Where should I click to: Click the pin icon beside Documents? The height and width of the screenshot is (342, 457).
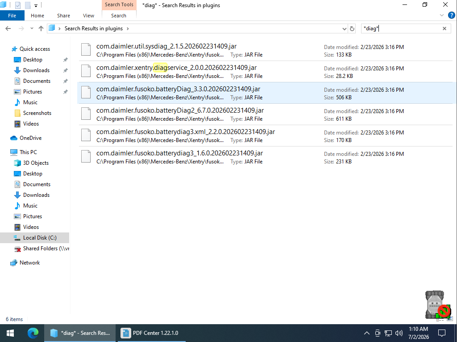pos(66,81)
